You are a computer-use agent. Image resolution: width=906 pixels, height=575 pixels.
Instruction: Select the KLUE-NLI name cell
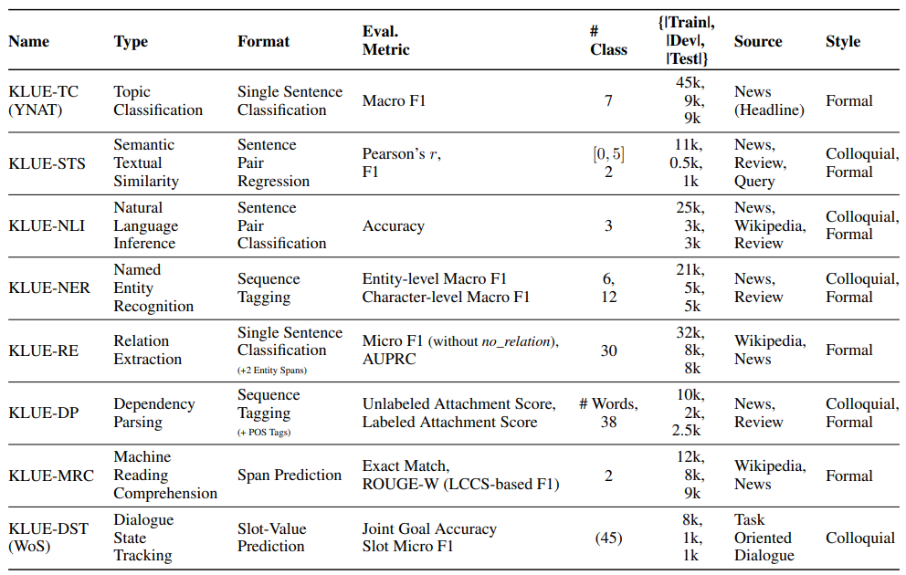click(47, 225)
